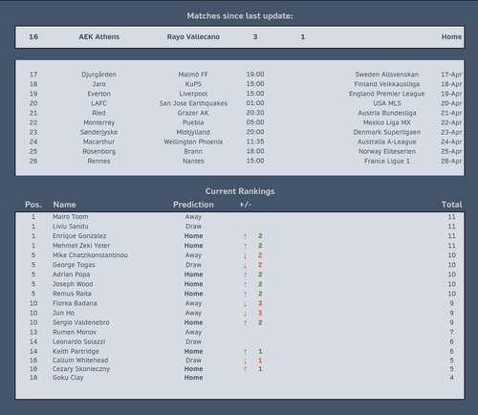Click the up arrow in Keith Partridge row
The width and height of the screenshot is (478, 415).
click(x=245, y=352)
